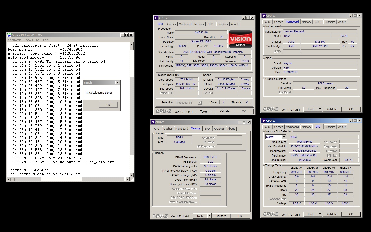The height and width of the screenshot is (232, 371).
Task: Expand Tools arrow in SPD window
Action: [320, 214]
